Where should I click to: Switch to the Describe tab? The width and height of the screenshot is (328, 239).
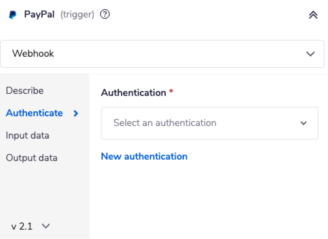point(24,91)
